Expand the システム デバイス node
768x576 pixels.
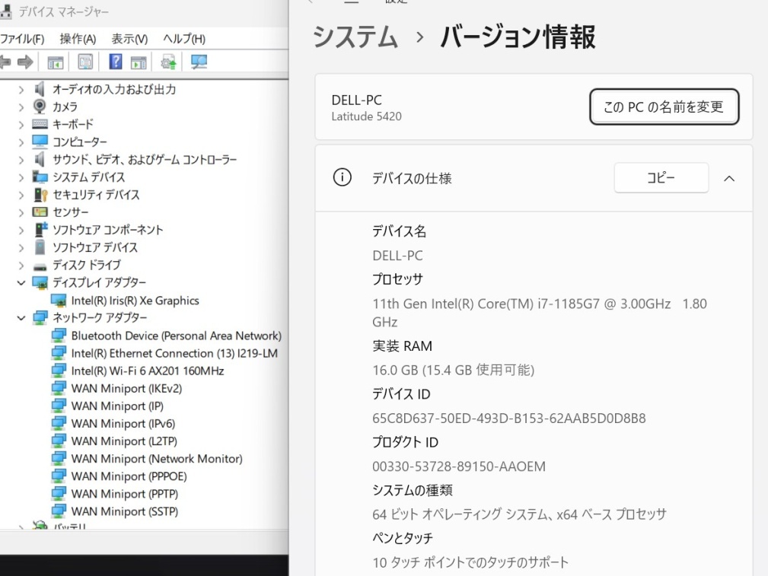(21, 177)
